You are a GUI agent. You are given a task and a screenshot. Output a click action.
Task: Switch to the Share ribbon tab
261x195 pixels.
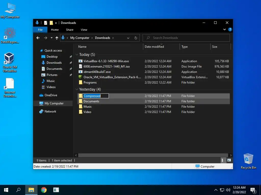(x=70, y=30)
